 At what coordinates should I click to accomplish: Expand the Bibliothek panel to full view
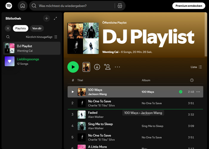(55, 19)
